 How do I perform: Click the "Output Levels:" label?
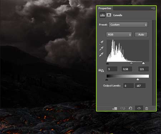pos(112,86)
